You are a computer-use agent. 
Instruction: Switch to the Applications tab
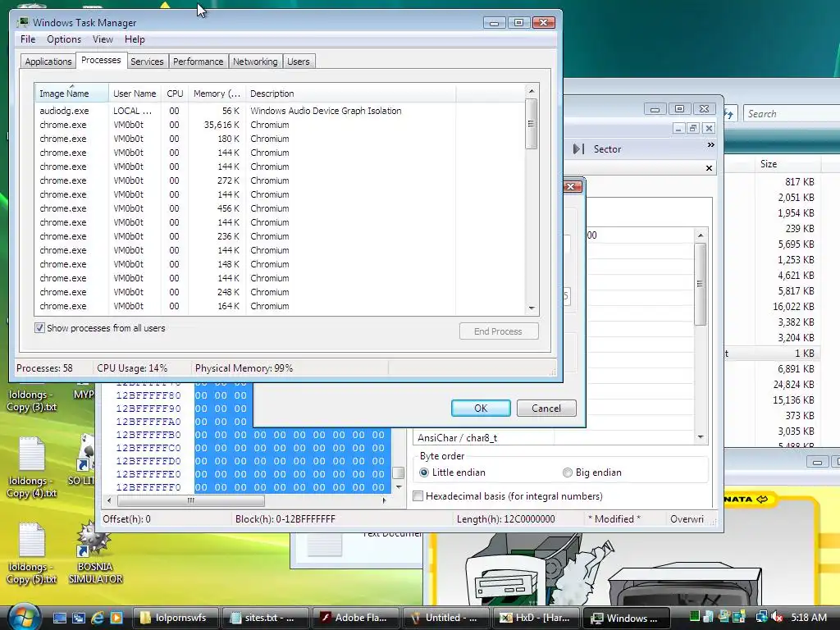(48, 62)
